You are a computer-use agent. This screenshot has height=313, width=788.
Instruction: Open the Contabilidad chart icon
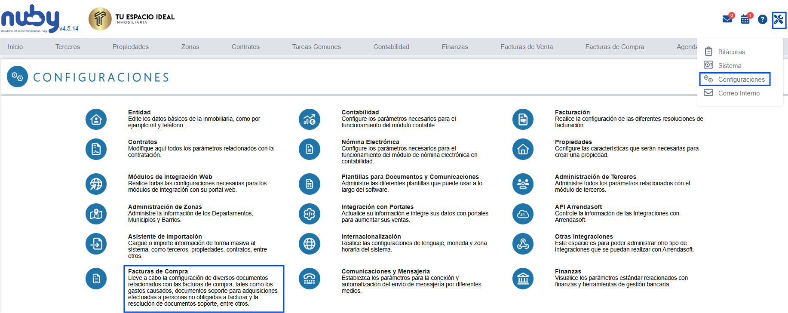pyautogui.click(x=309, y=119)
